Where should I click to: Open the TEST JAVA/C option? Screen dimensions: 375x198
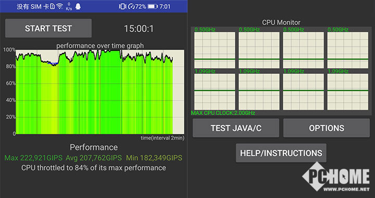pos(236,128)
